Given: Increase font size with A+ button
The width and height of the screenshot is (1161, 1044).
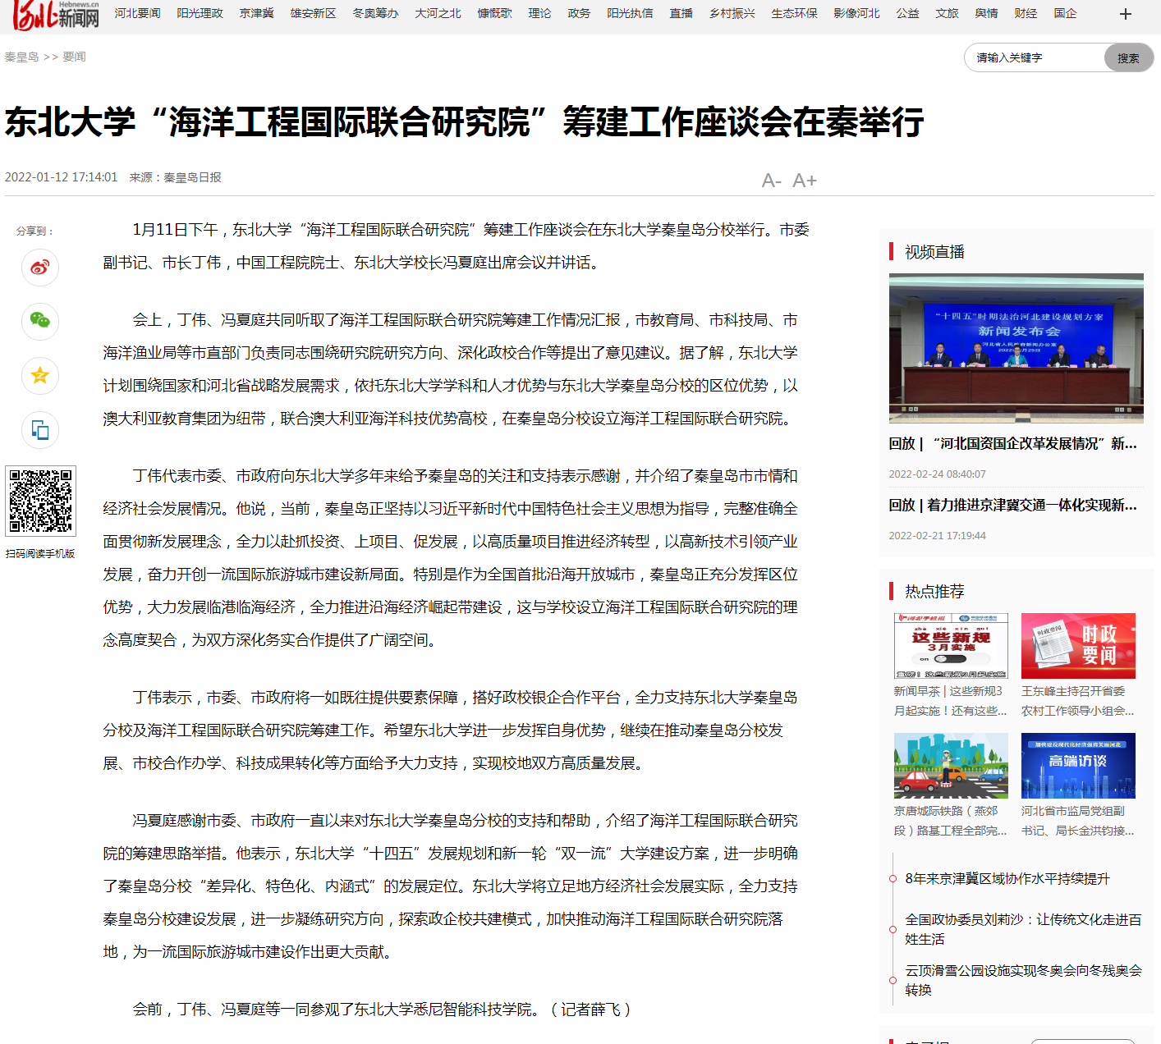Looking at the screenshot, I should tap(805, 181).
